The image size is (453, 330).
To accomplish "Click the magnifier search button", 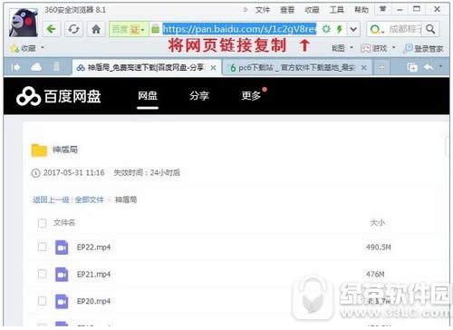I will [x=430, y=29].
